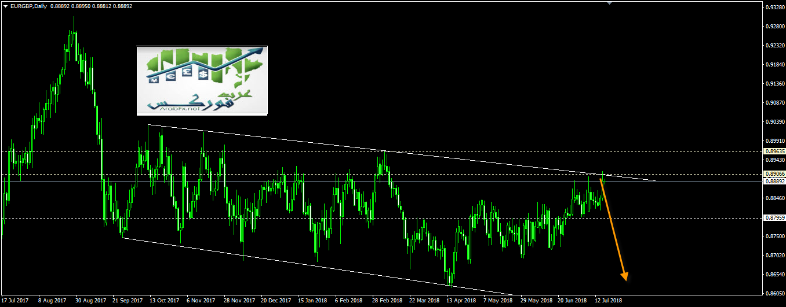
Task: Click the 20 Jun 2018 date label
Action: (x=572, y=301)
